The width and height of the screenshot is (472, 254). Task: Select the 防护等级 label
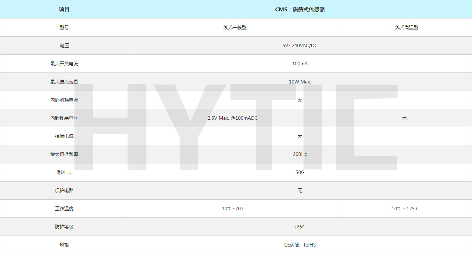coord(64,227)
